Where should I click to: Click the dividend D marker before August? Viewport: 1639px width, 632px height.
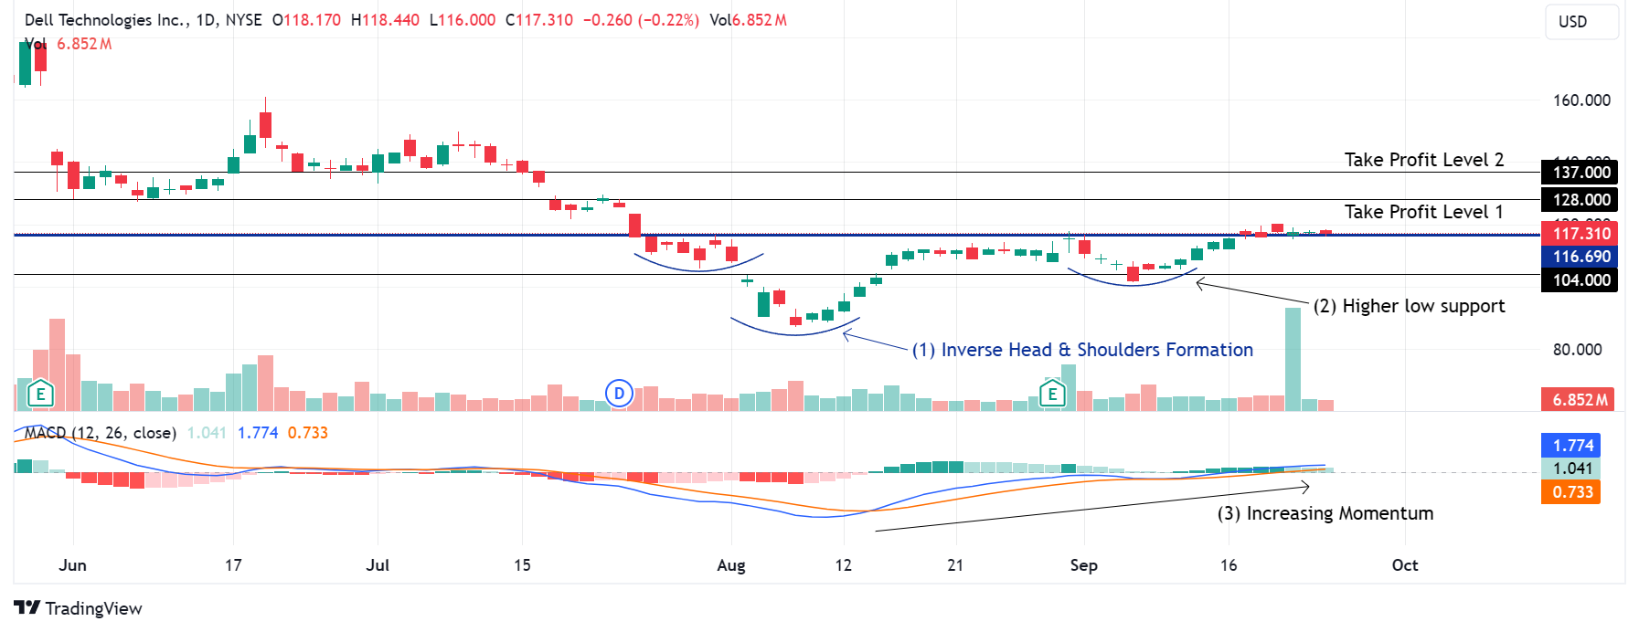tap(620, 394)
